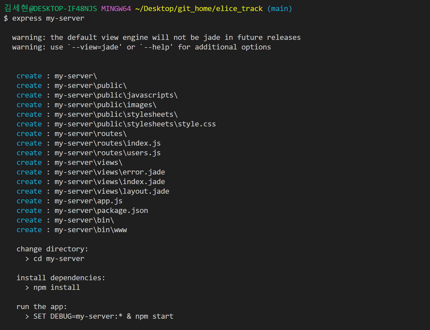Click the '@DESKTOP-IF48NJS' host name
The height and width of the screenshot is (330, 430).
[63, 9]
